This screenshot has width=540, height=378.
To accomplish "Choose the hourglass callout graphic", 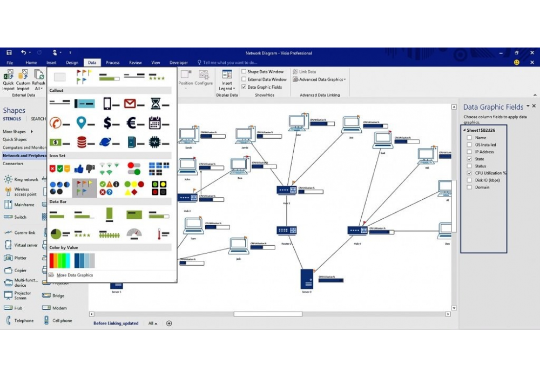I will click(159, 103).
